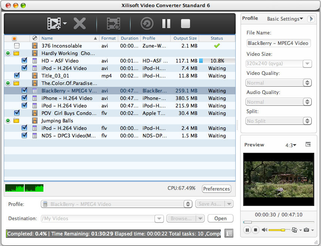Screen dimensions: 321x246
Task: Uncheck HD - ASF Video checkbox
Action: click(24, 60)
